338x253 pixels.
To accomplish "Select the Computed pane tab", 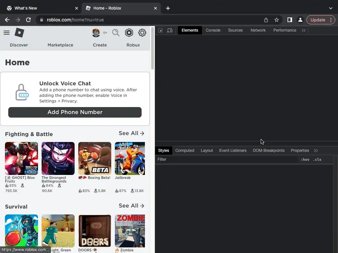I will click(x=185, y=151).
